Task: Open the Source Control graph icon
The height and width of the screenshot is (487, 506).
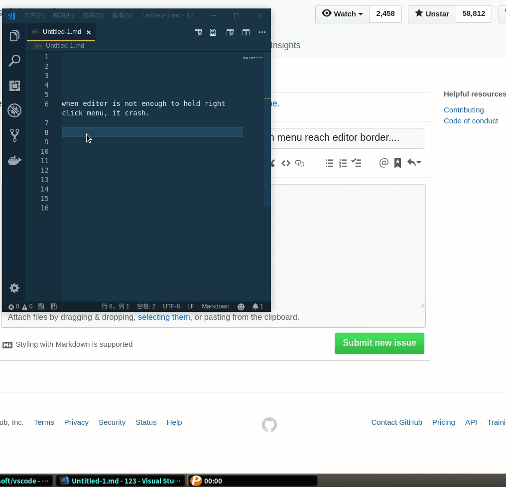Action: coord(14,135)
